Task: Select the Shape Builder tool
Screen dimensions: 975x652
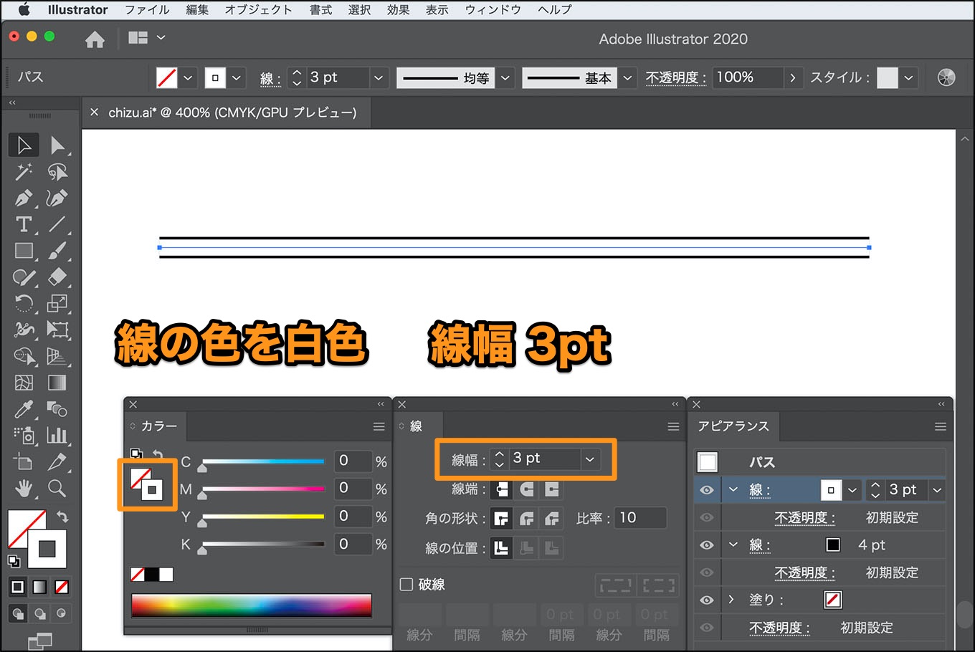Action: [x=24, y=356]
